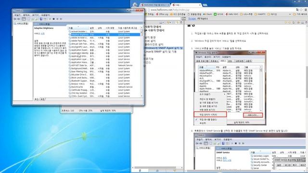This screenshot has width=308, height=173.
Task: Click the Services list scroll up arrow
Action: [x=141, y=28]
